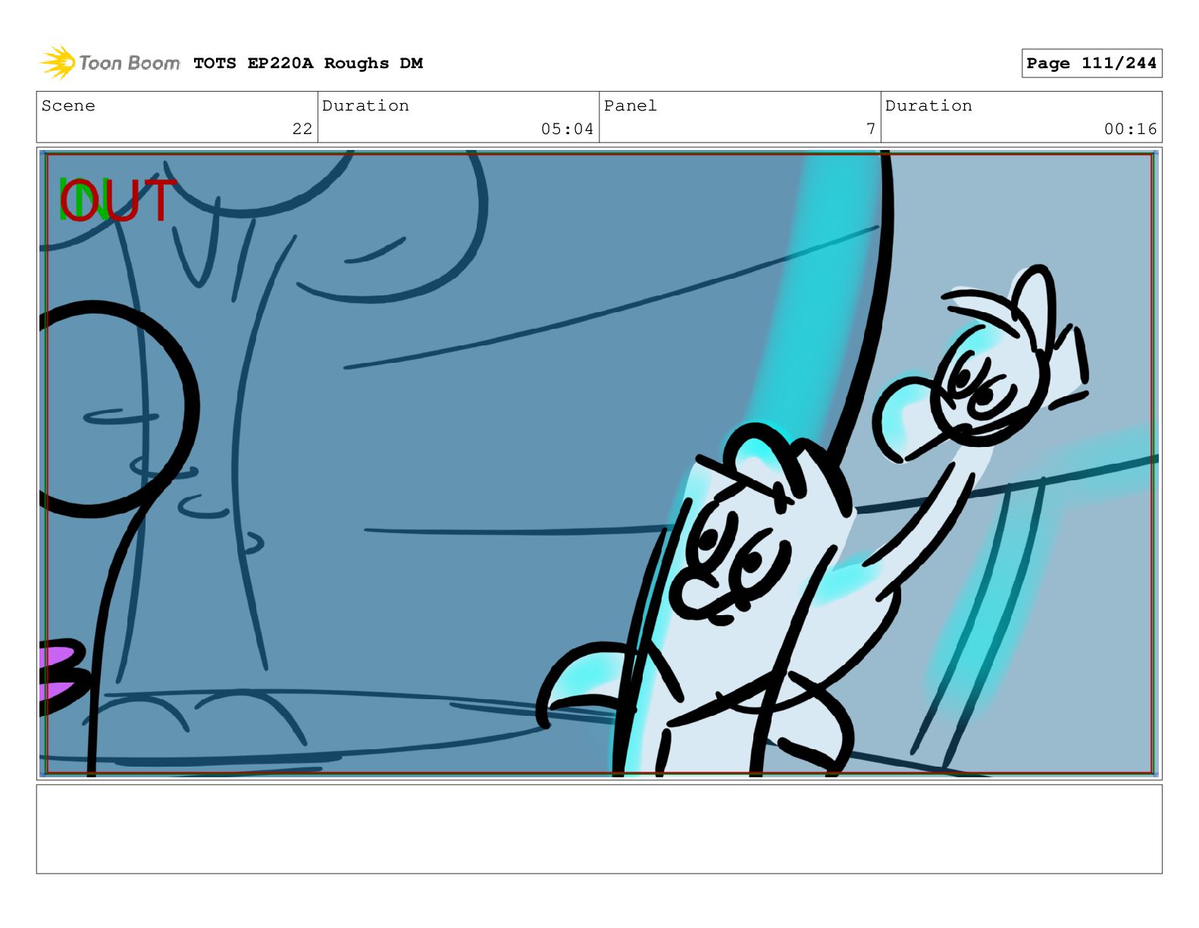Screen dimensions: 1199x928
Task: Click the 'Duration' label next to Scene
Action: (365, 106)
